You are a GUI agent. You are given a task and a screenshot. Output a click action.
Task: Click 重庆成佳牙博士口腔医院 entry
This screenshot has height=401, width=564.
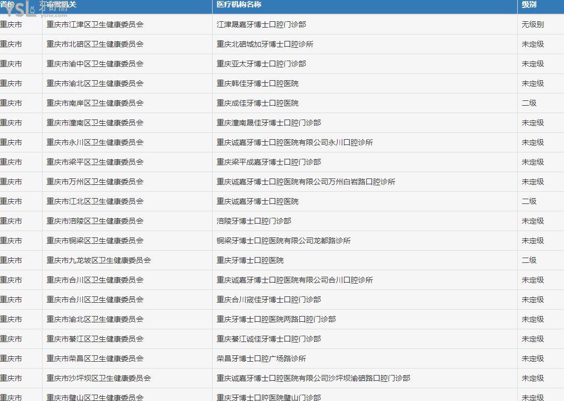click(257, 103)
